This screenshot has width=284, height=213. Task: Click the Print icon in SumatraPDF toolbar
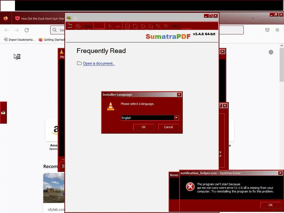pyautogui.click(x=78, y=26)
